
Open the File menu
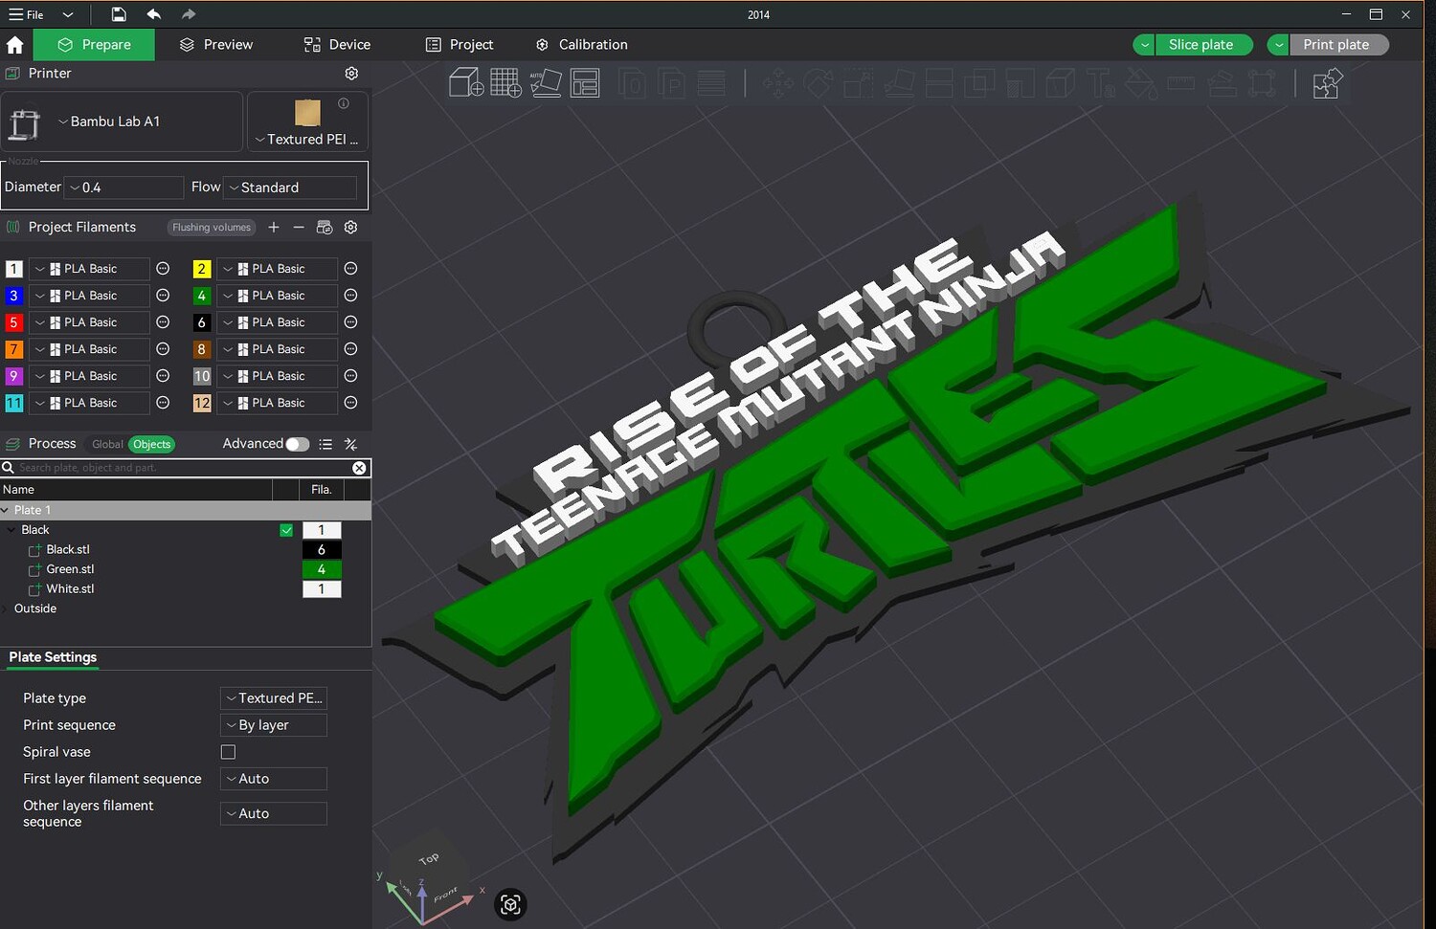27,14
